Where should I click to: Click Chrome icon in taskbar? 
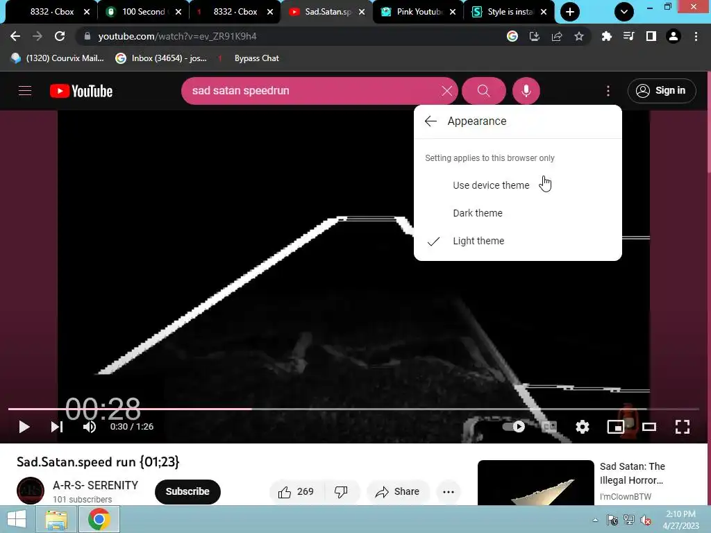(99, 519)
